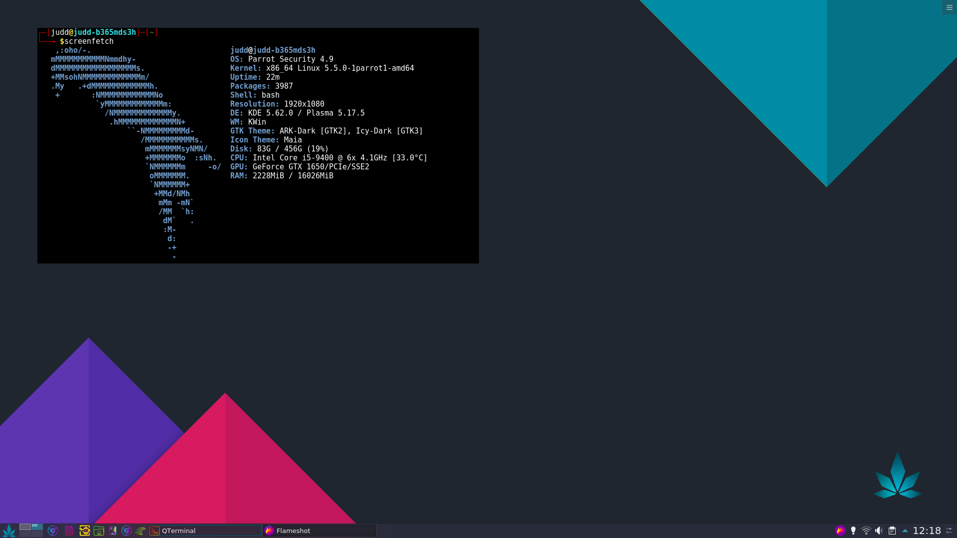Open the audio volume tray icon

(879, 531)
